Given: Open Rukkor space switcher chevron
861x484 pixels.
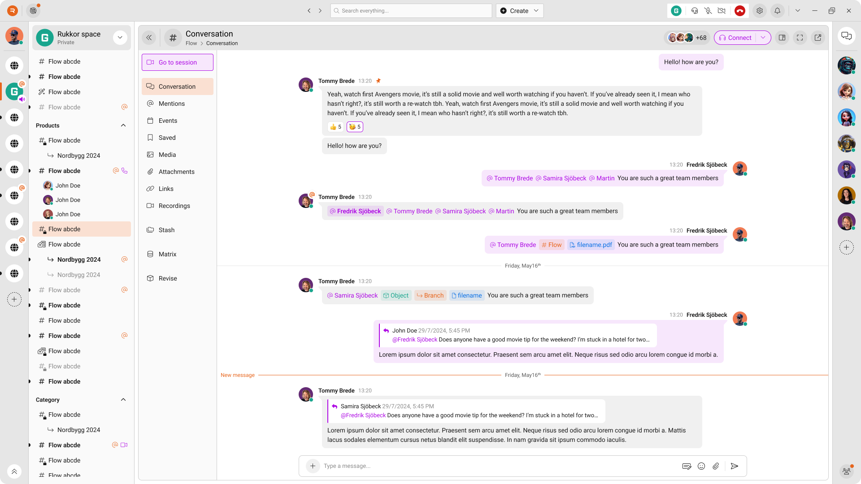Looking at the screenshot, I should tap(120, 38).
